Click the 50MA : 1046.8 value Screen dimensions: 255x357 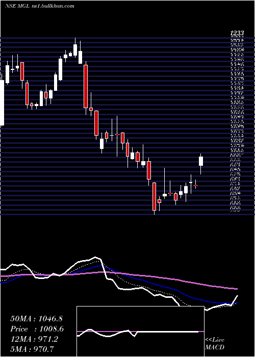point(36,319)
